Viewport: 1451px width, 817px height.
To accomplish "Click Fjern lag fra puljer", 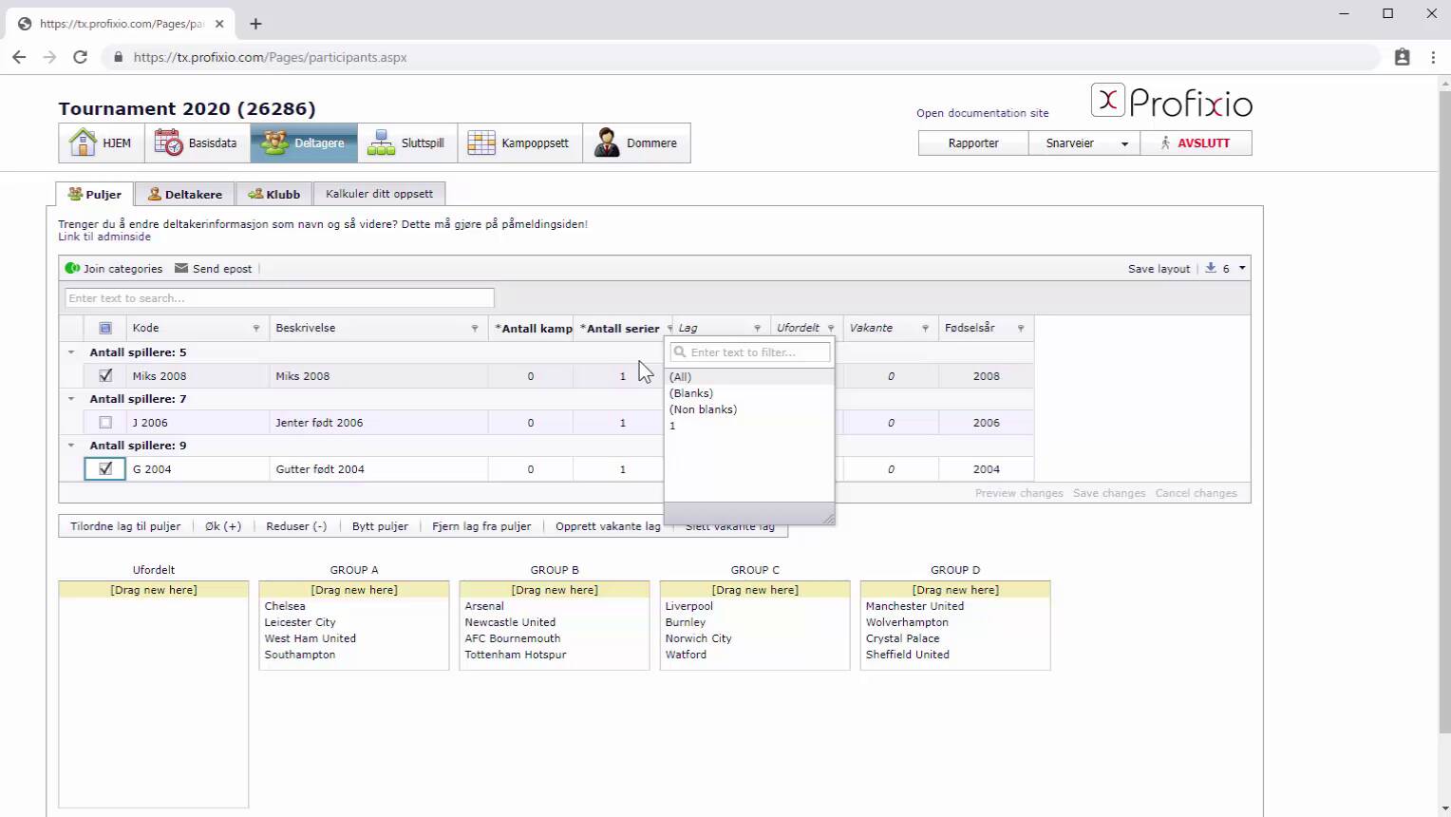I will [481, 526].
